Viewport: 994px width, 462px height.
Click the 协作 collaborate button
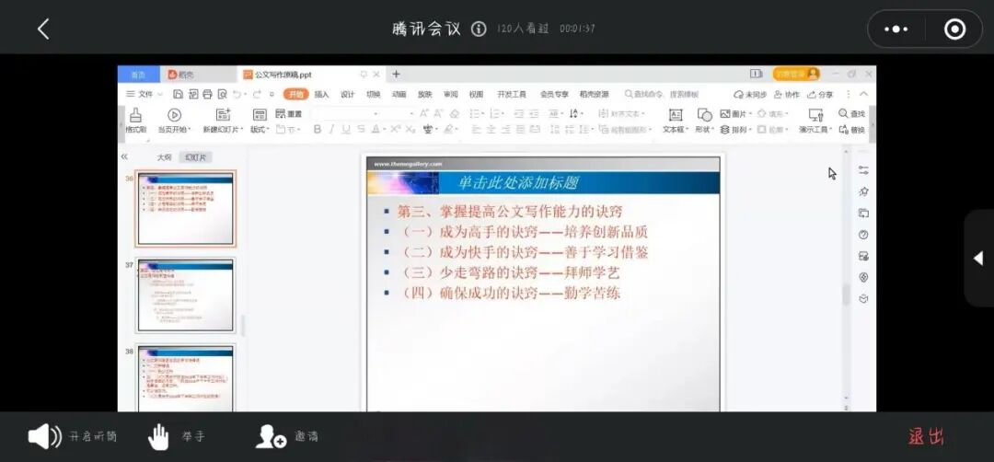787,95
